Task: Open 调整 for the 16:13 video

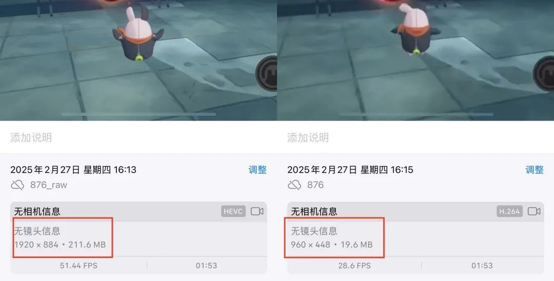Action: click(x=258, y=170)
